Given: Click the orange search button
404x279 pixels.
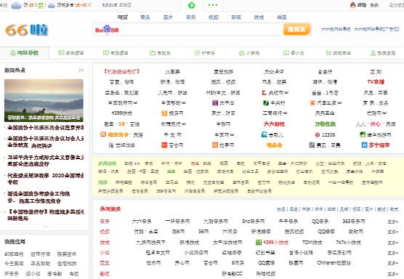Looking at the screenshot, I should [x=296, y=29].
